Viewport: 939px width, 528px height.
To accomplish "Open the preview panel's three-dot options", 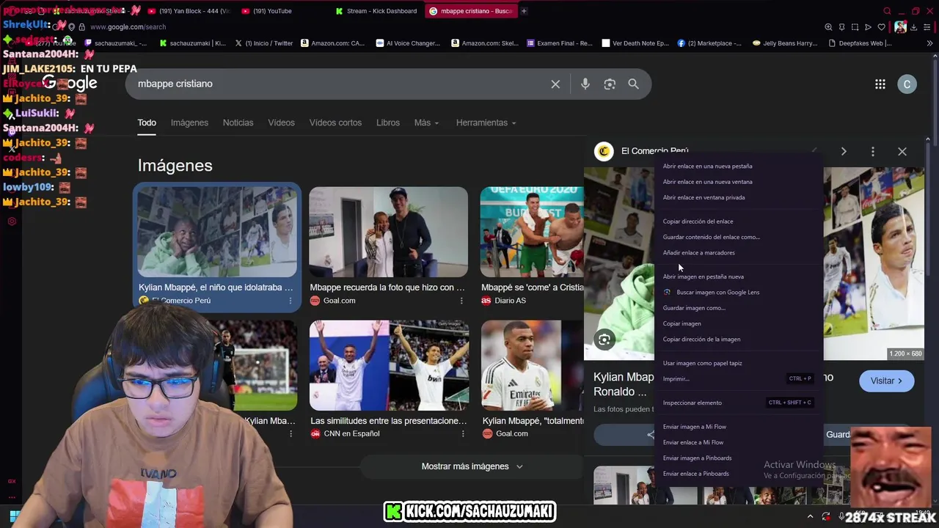I will (873, 152).
